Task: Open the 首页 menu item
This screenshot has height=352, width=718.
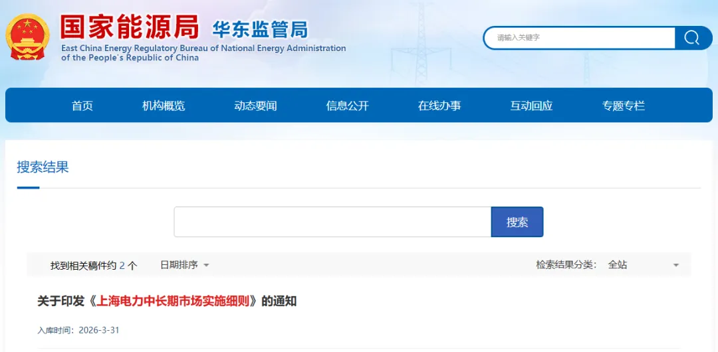Action: point(82,106)
